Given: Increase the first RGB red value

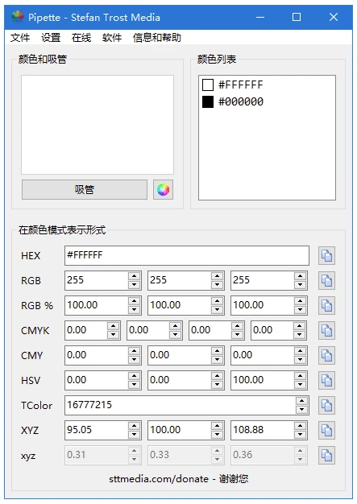Looking at the screenshot, I should pyautogui.click(x=134, y=276).
